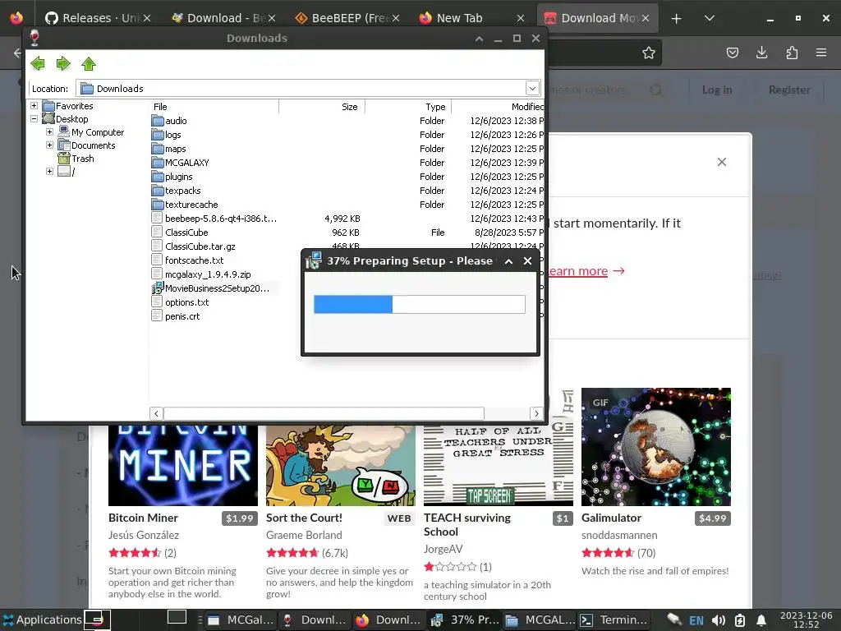Select the MCGALAXY folder
This screenshot has height=631, width=841.
pyautogui.click(x=186, y=163)
